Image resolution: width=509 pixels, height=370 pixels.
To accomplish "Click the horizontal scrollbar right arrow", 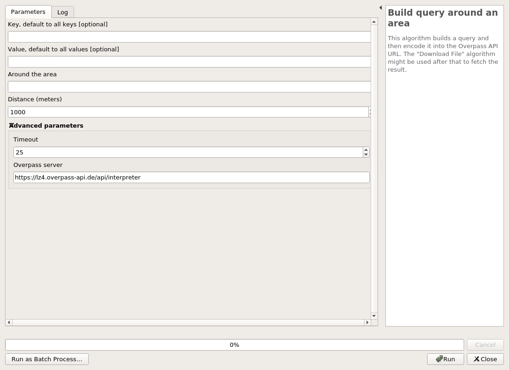I will pyautogui.click(x=367, y=322).
